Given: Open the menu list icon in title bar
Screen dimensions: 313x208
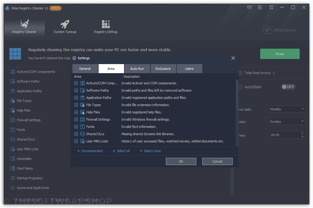Looking at the screenshot, I should click(271, 7).
